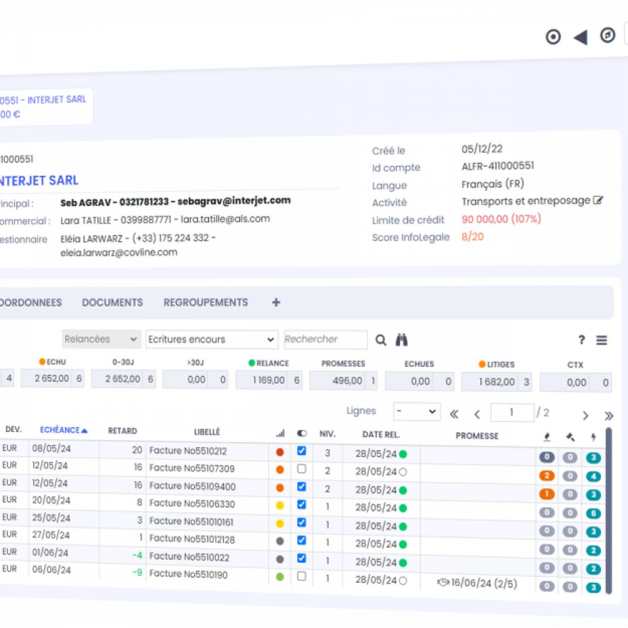Open the DOCUMENTS tab
This screenshot has width=628, height=628.
(x=112, y=303)
